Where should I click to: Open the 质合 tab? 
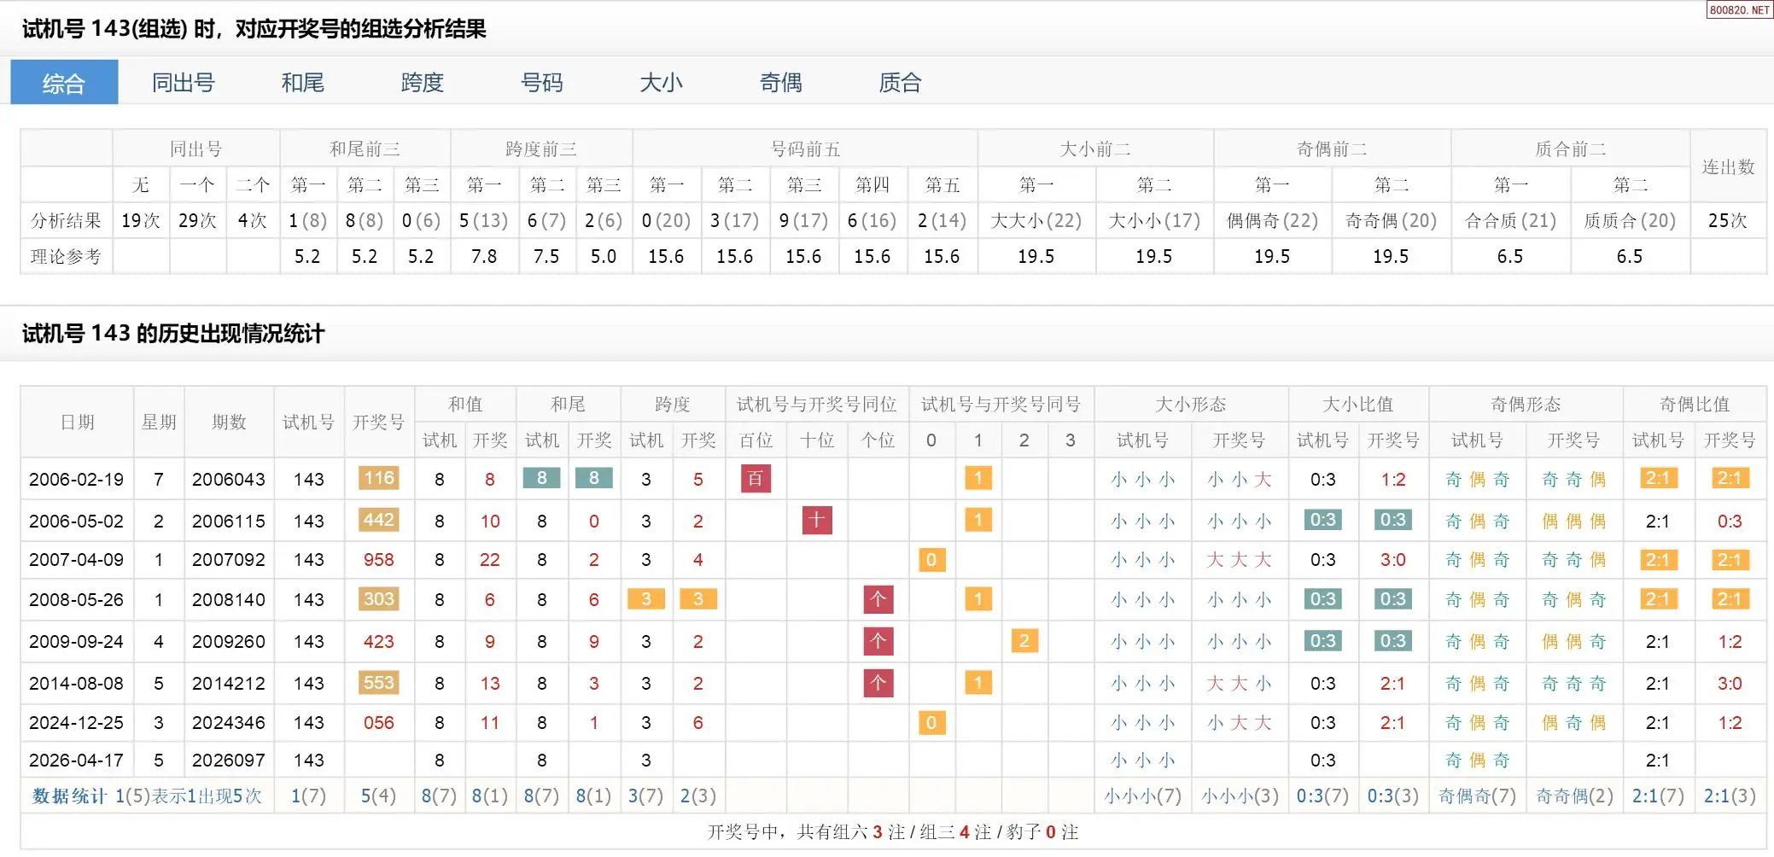click(900, 83)
